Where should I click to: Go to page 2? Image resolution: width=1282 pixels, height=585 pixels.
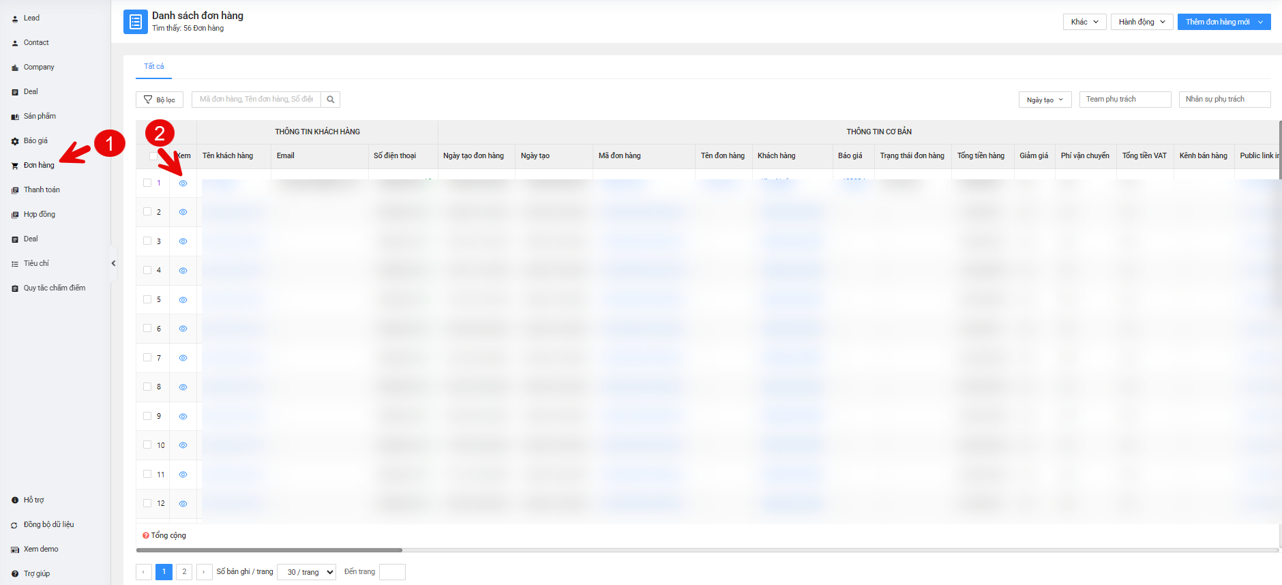point(184,572)
